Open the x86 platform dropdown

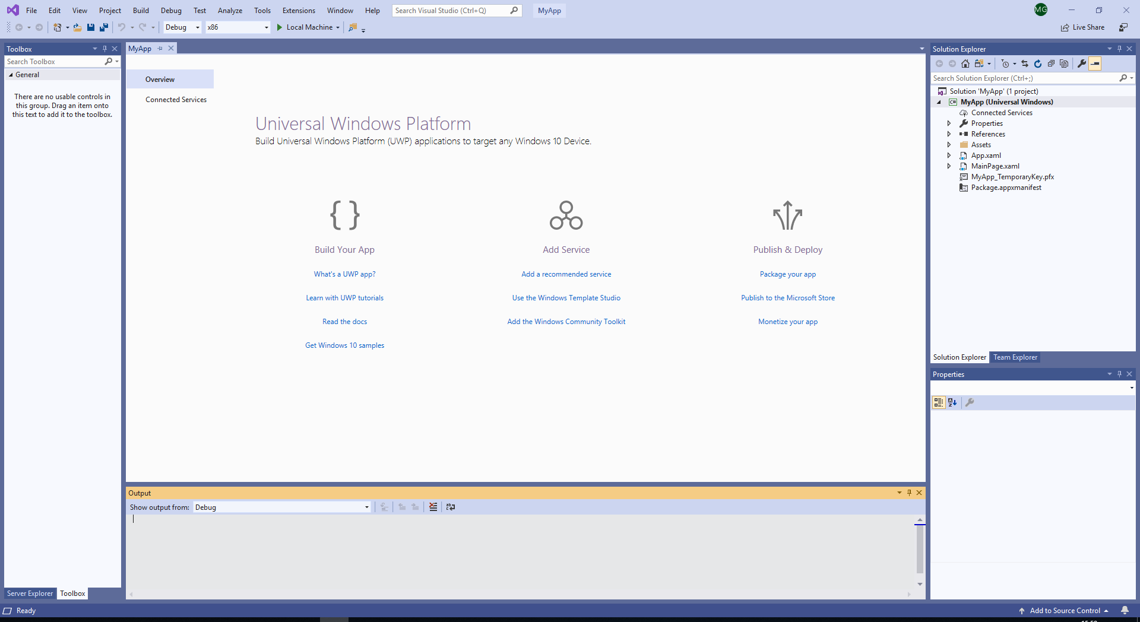click(238, 27)
